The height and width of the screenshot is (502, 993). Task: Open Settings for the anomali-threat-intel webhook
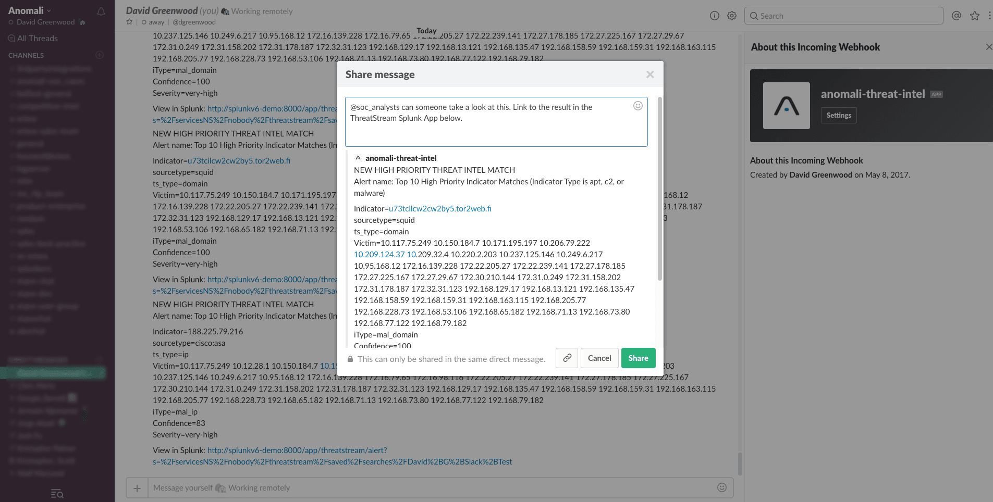[838, 115]
